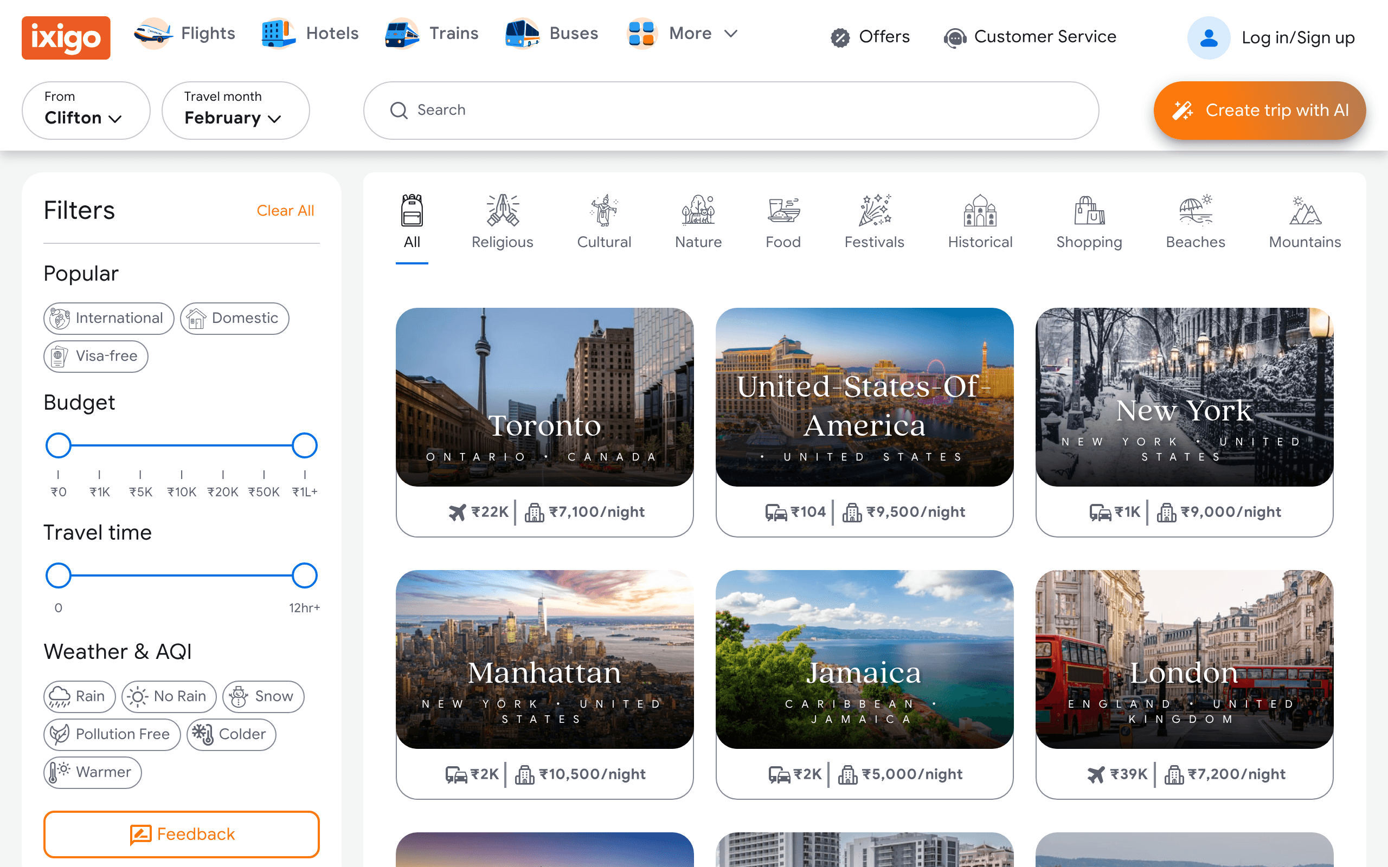Go to the Hotels section
Screen dimensions: 1388x867
click(310, 33)
